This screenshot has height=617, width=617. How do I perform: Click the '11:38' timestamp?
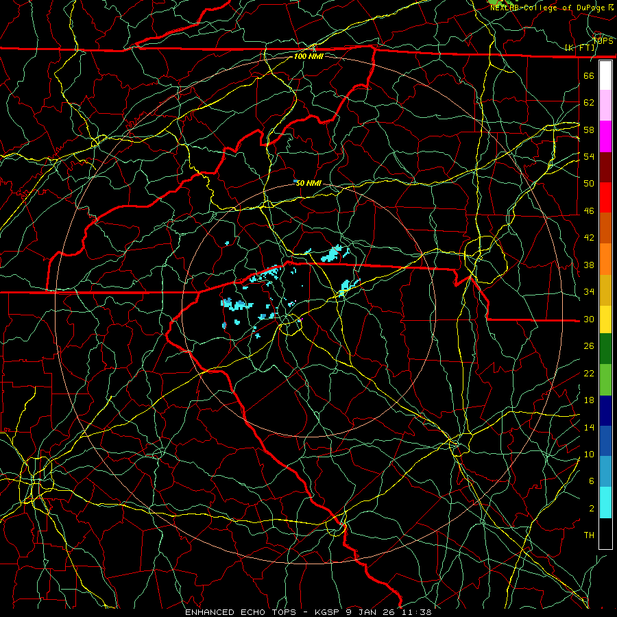tap(416, 612)
